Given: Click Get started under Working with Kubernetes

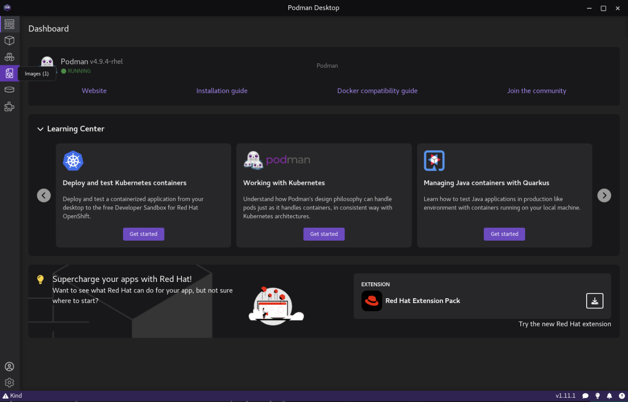Looking at the screenshot, I should (x=324, y=234).
